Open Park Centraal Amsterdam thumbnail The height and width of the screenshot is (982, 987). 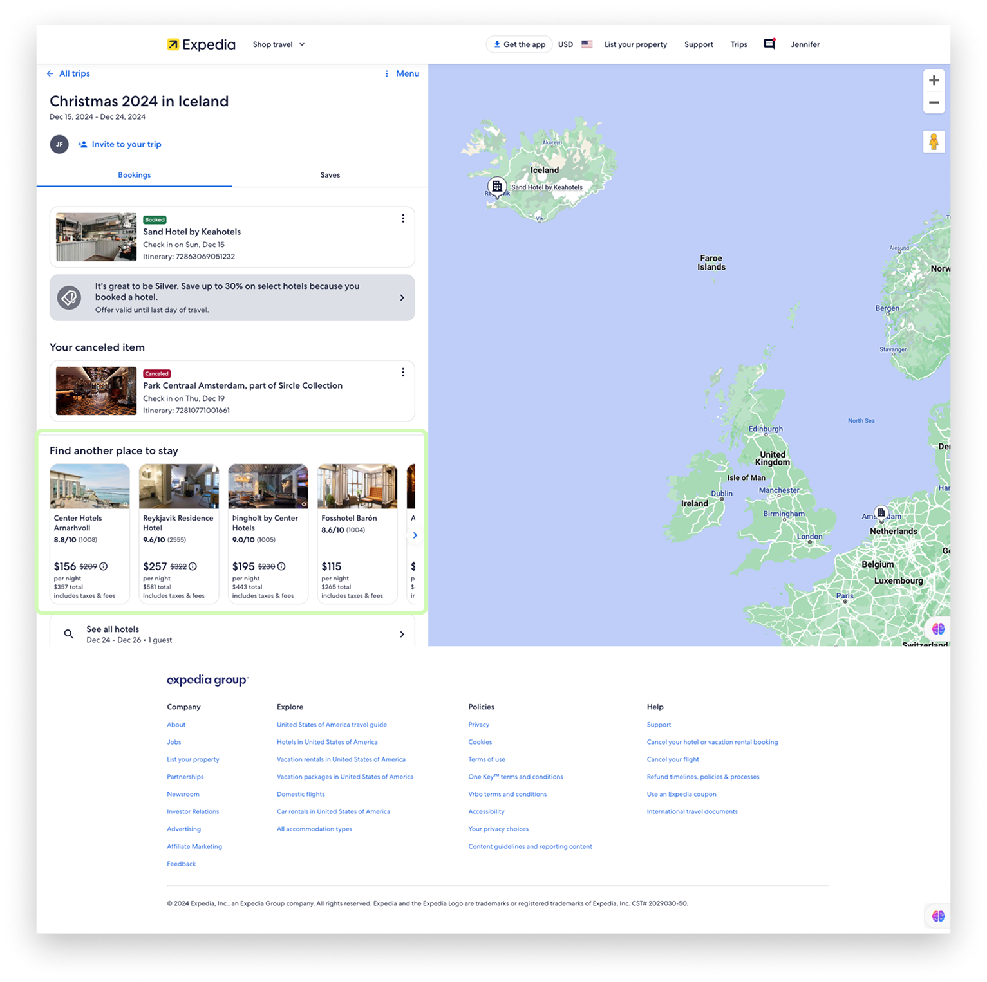pyautogui.click(x=96, y=391)
